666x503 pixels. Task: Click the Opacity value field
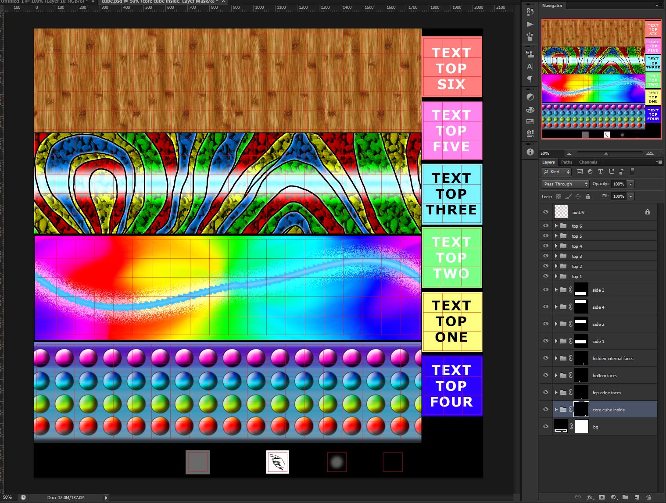[x=619, y=184]
